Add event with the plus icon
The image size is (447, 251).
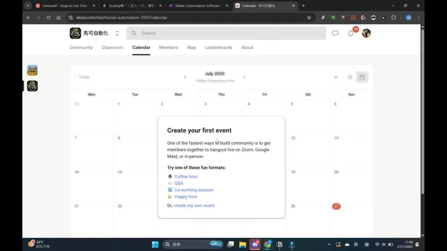tap(336, 77)
